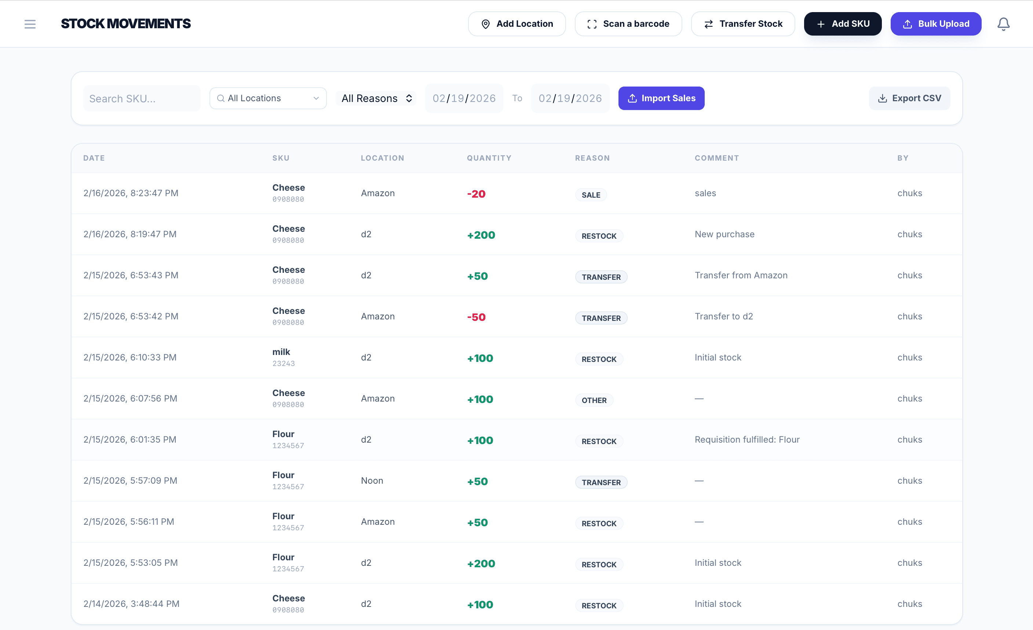The image size is (1033, 630).
Task: Focus the Search SKU input field
Action: click(141, 98)
